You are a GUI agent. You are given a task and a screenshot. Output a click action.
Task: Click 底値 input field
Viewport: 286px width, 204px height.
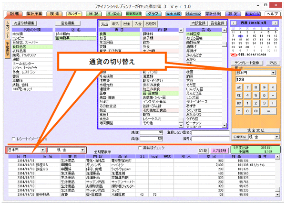(x=151, y=132)
